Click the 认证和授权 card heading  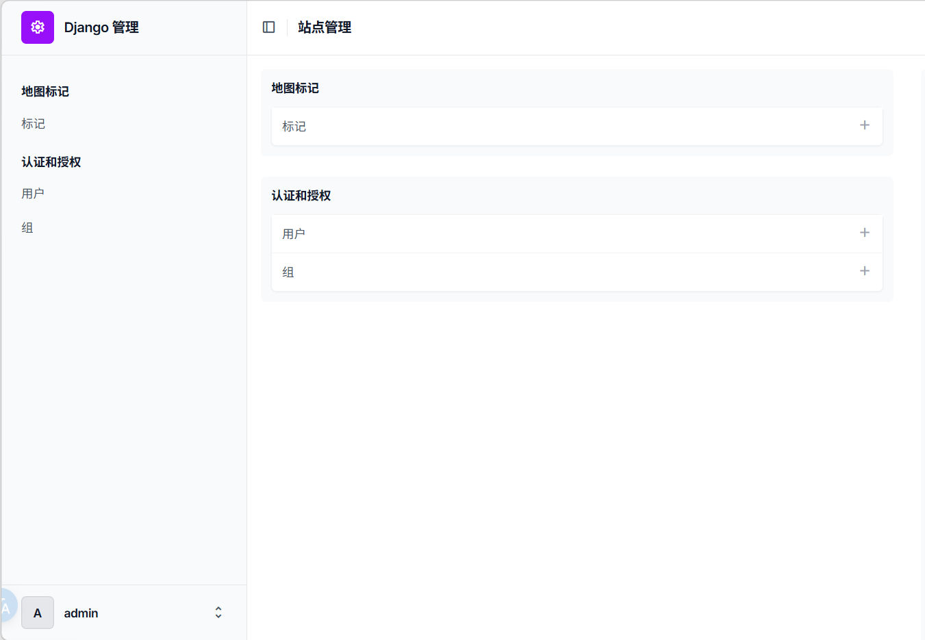pos(301,196)
